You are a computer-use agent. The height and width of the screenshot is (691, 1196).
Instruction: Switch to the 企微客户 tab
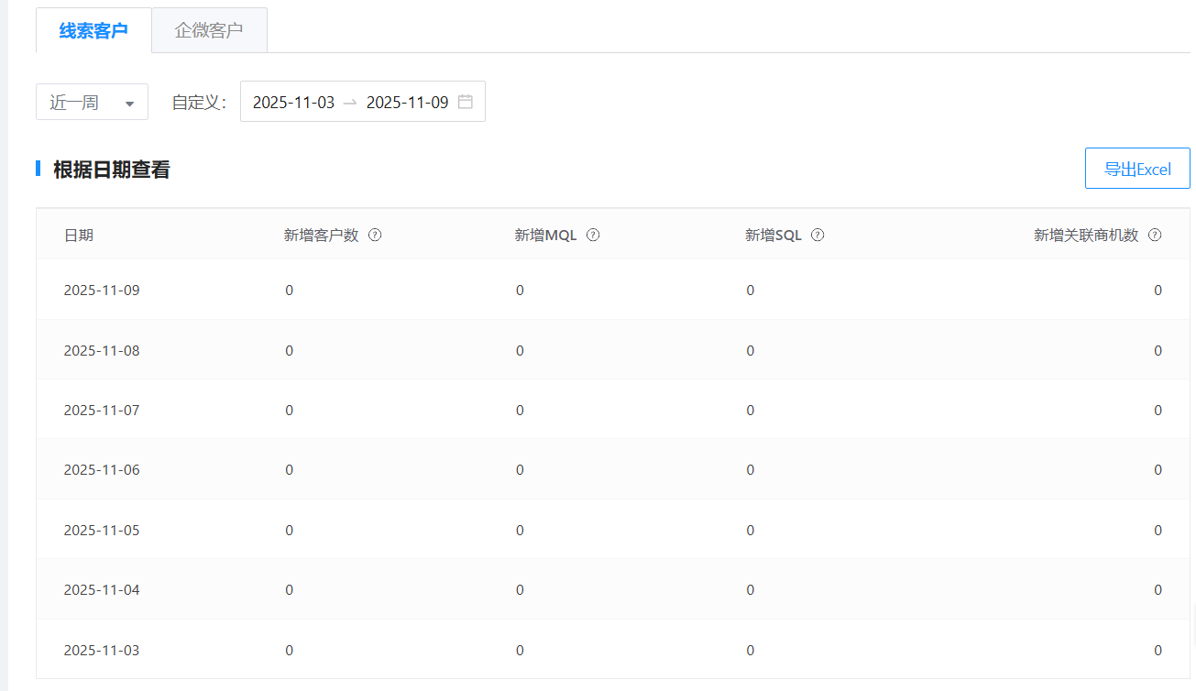209,30
